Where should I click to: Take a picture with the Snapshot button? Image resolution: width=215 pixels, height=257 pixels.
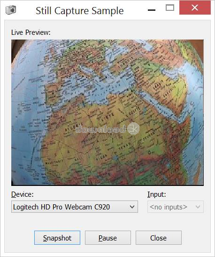tap(57, 238)
